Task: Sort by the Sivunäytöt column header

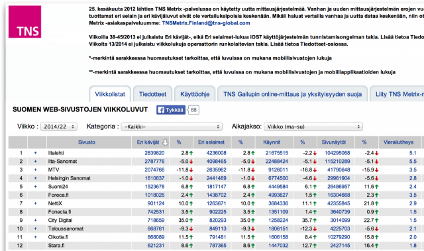Action: coord(334,142)
